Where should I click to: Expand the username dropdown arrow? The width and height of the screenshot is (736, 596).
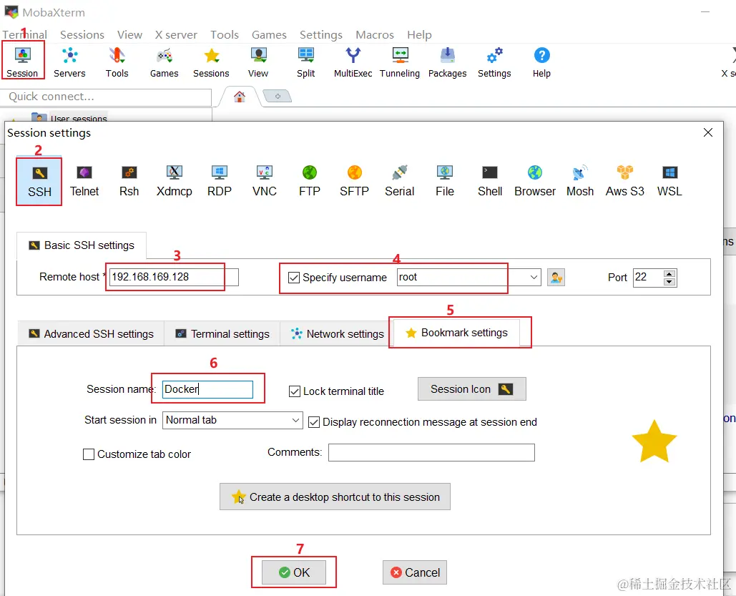tap(534, 277)
